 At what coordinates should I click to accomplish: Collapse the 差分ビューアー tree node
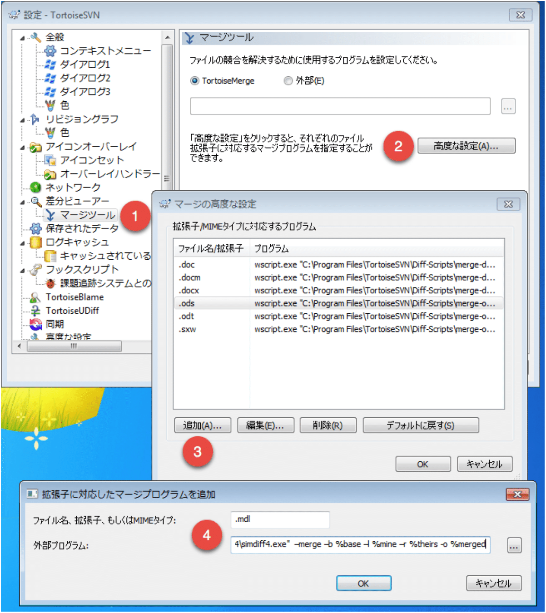point(22,202)
